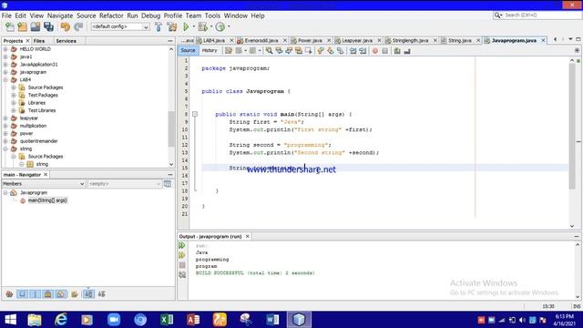Click the Undo toolbar icon
Viewport: 583px width, 328px height.
[66, 26]
